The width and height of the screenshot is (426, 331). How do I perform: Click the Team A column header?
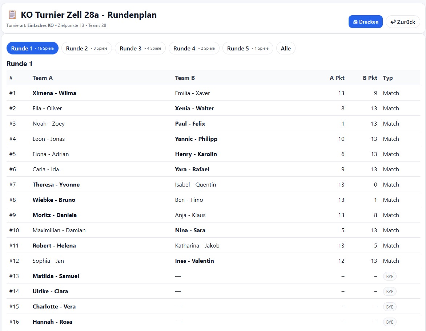pyautogui.click(x=43, y=78)
